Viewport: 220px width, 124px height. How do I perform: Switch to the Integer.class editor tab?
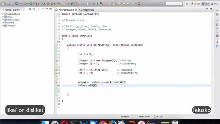click(87, 10)
